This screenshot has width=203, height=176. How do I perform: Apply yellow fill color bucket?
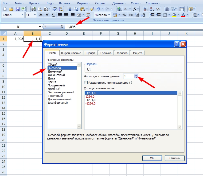(174, 15)
